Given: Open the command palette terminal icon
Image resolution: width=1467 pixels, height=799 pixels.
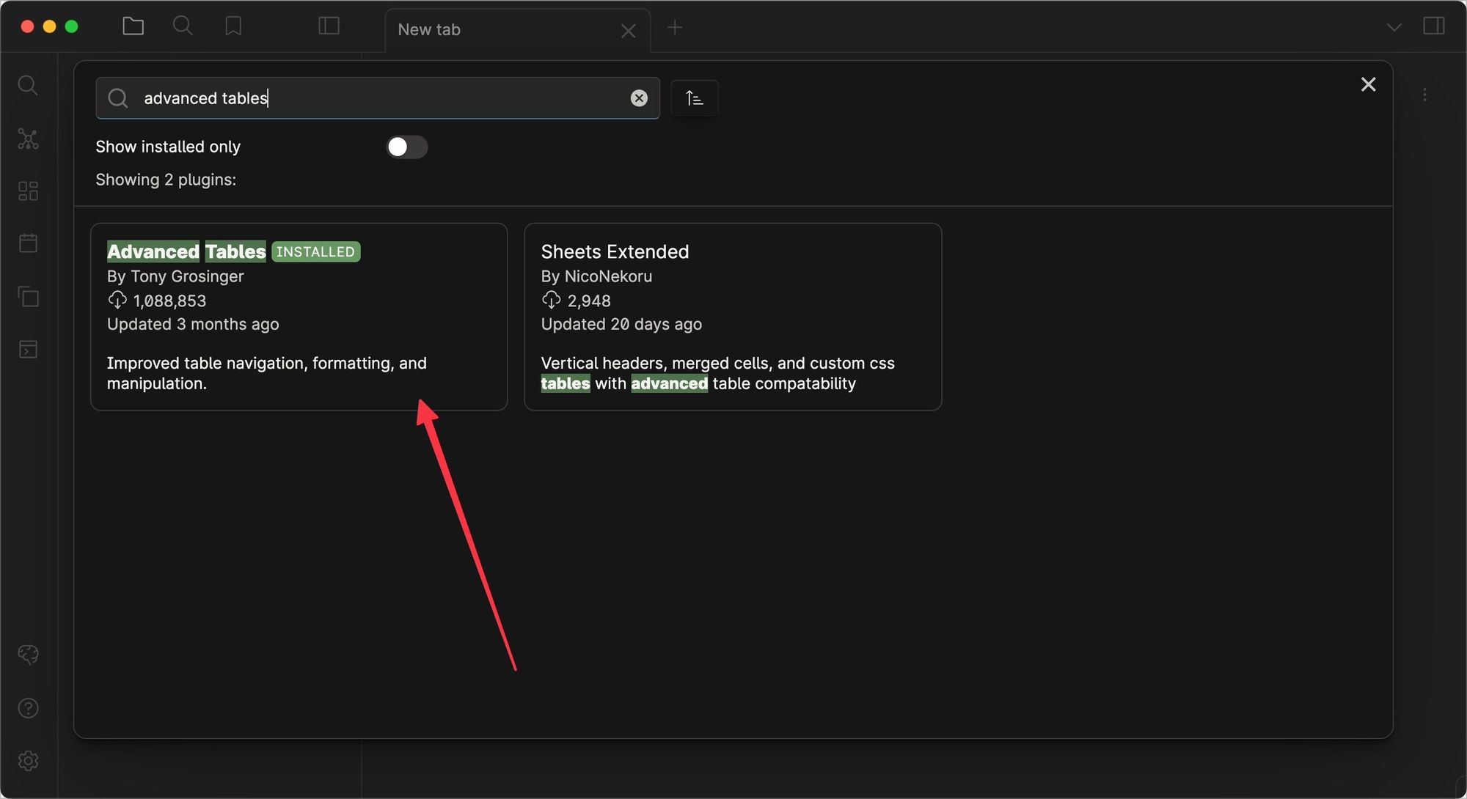Looking at the screenshot, I should pyautogui.click(x=28, y=350).
